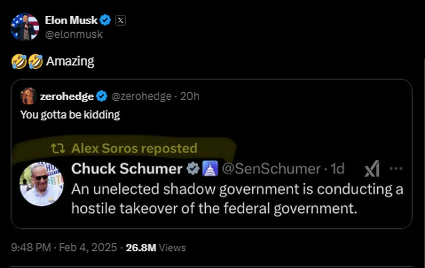
Task: Click the '9:48 PM · Feb 4, 2025' timestamp
Action: point(64,248)
